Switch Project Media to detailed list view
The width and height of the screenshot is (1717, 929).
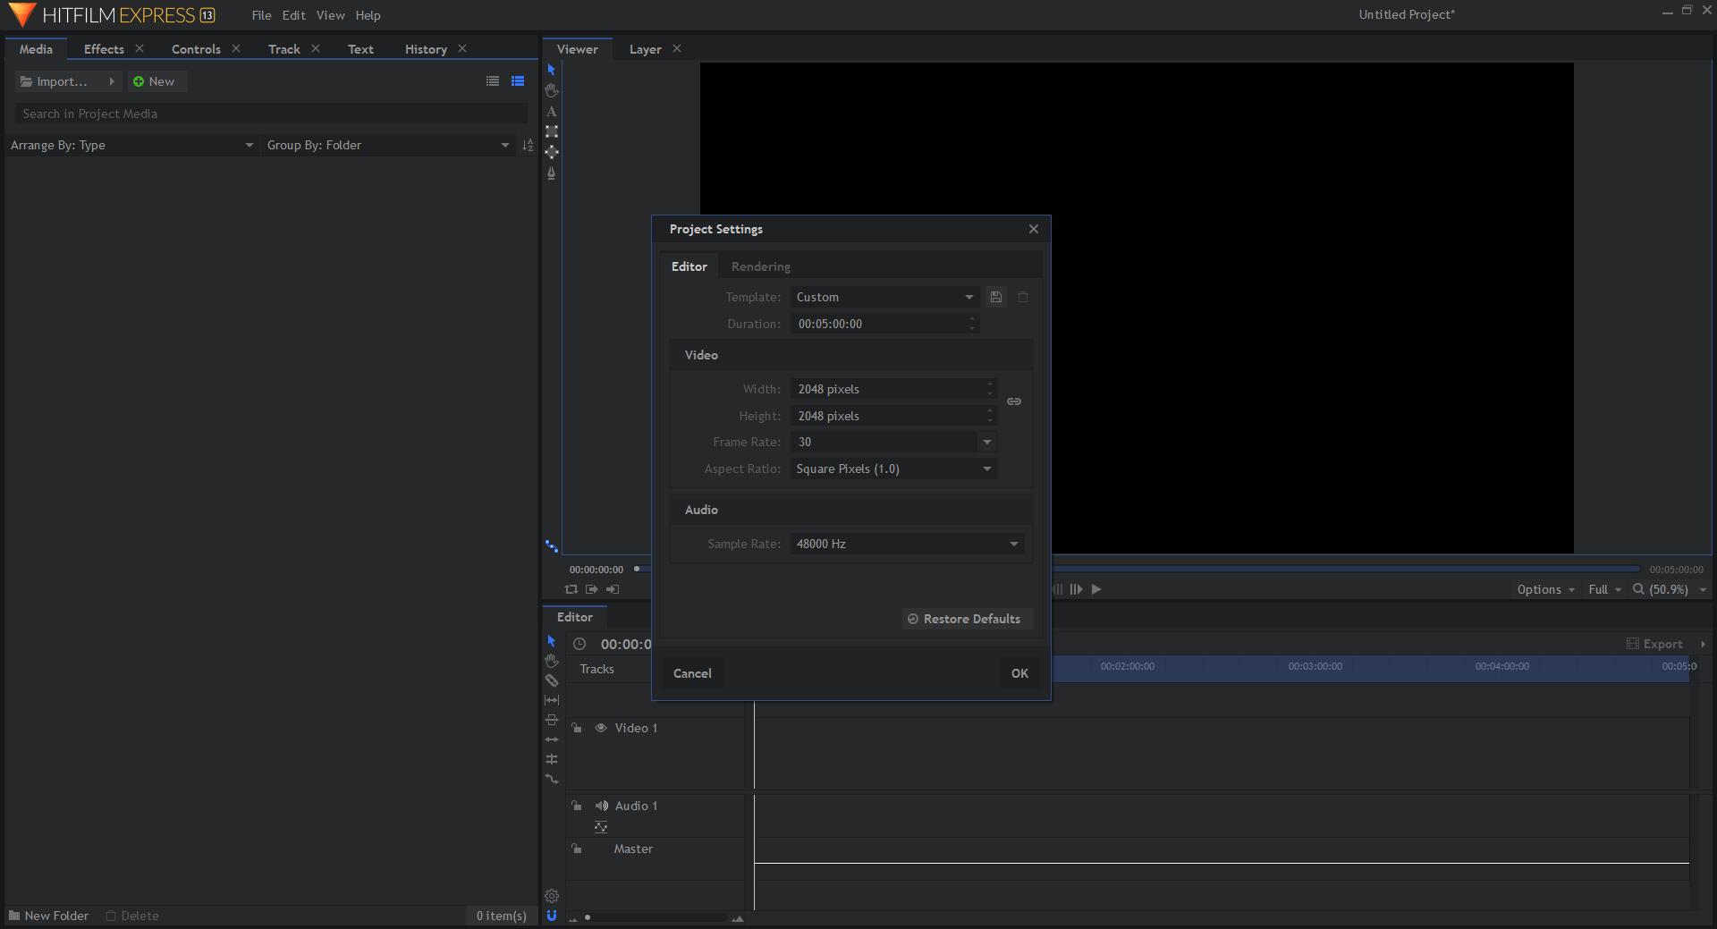click(x=518, y=80)
